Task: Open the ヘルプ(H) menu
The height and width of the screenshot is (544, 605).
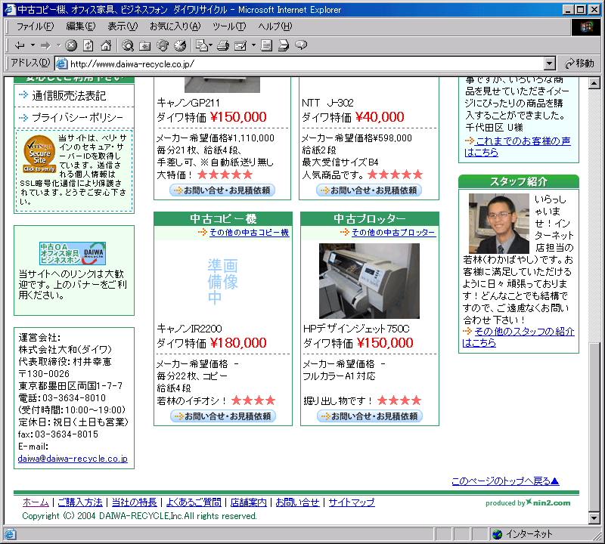Action: [275, 26]
